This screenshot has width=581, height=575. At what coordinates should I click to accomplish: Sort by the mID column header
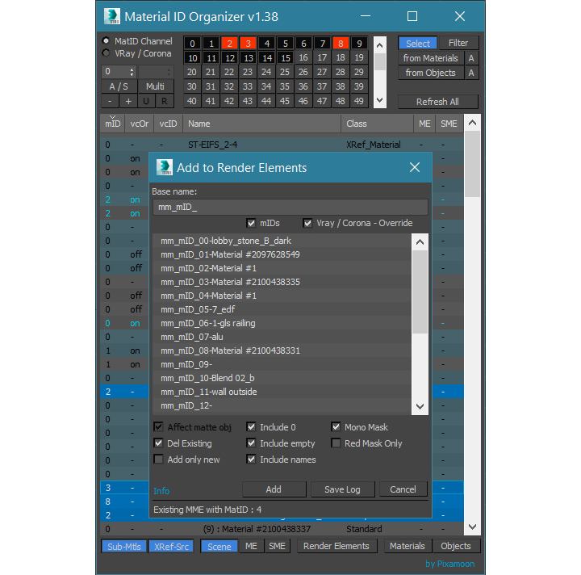pos(113,124)
